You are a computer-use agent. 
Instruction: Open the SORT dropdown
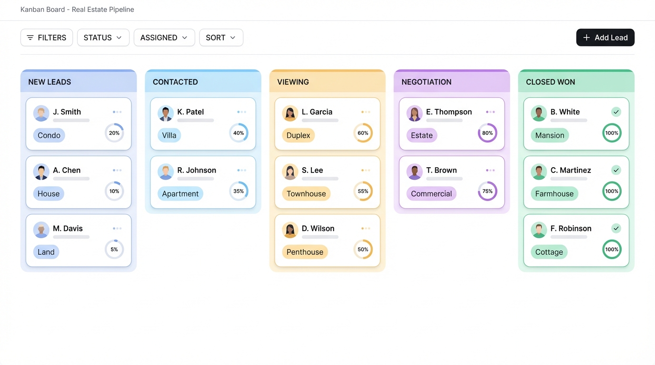click(x=221, y=37)
